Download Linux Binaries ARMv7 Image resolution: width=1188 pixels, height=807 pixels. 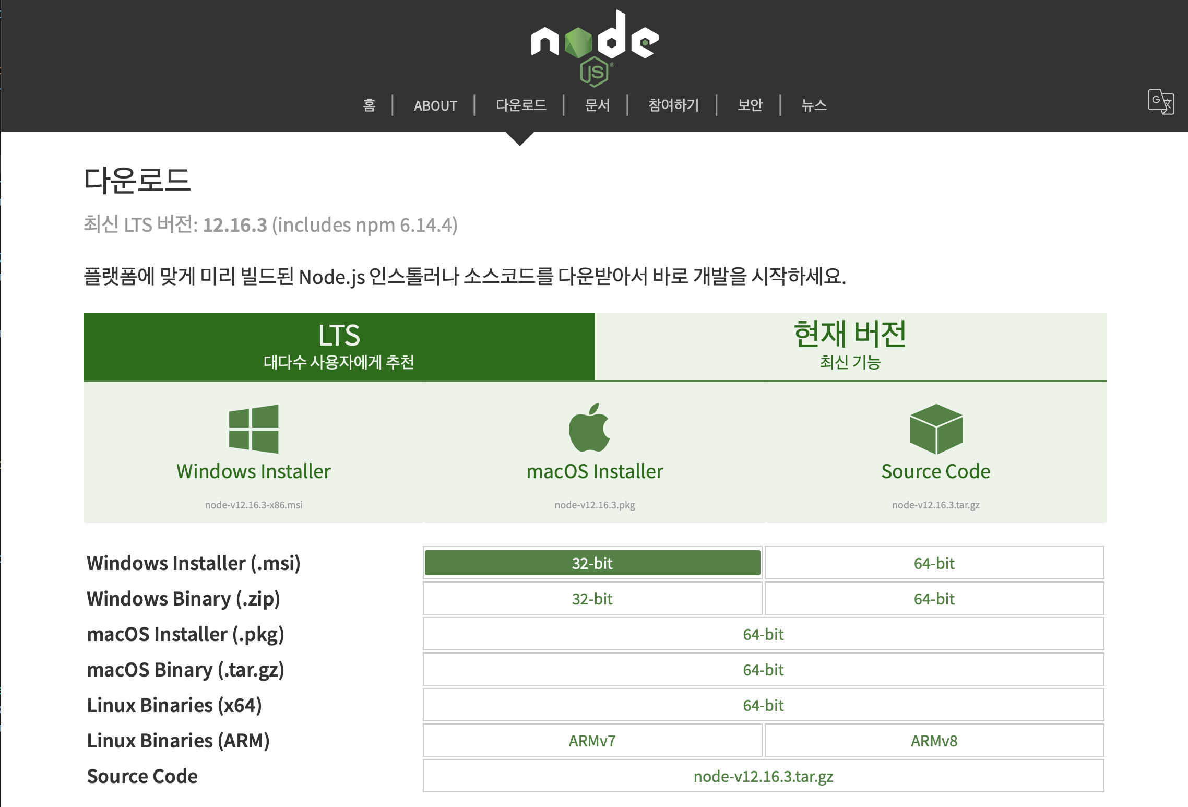592,741
